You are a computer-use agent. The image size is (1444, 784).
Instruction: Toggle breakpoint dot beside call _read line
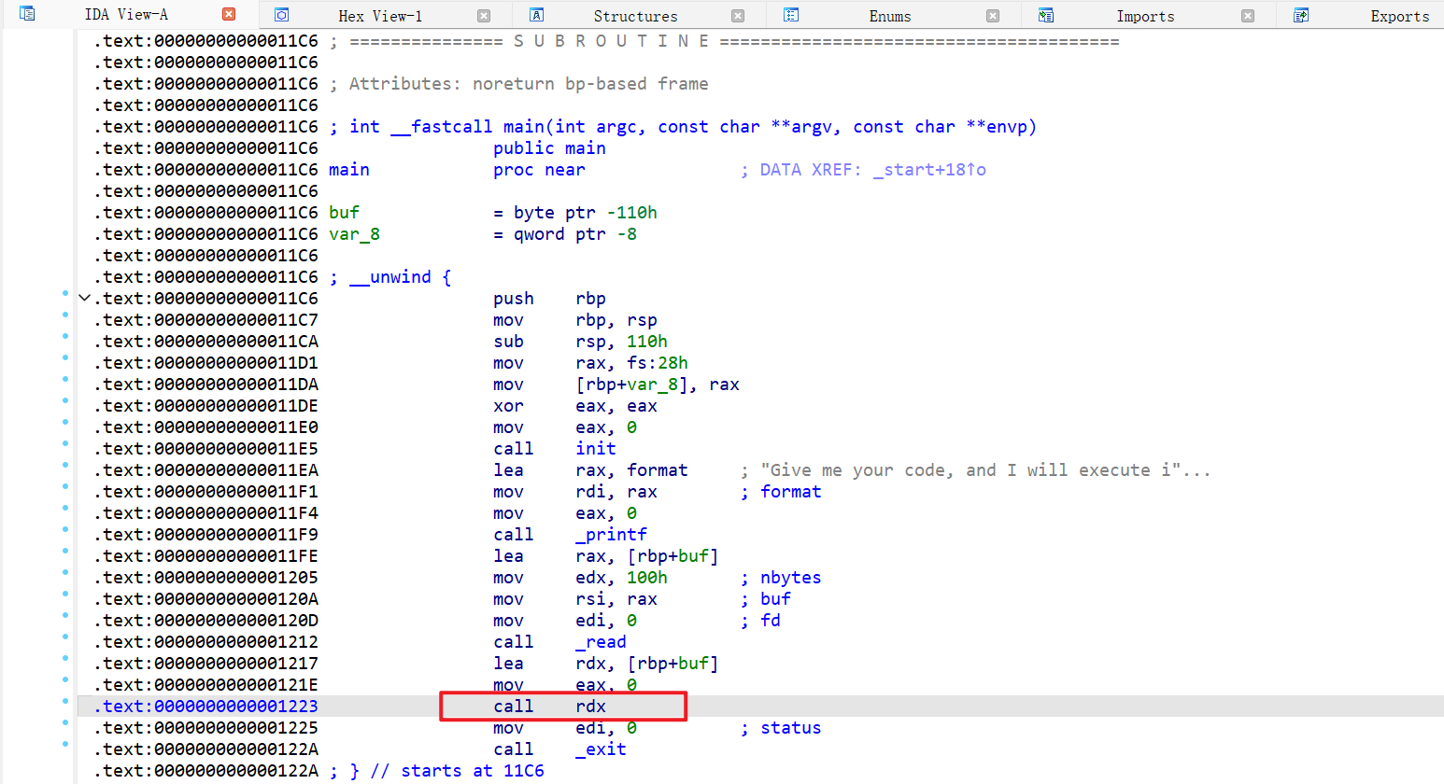(65, 637)
